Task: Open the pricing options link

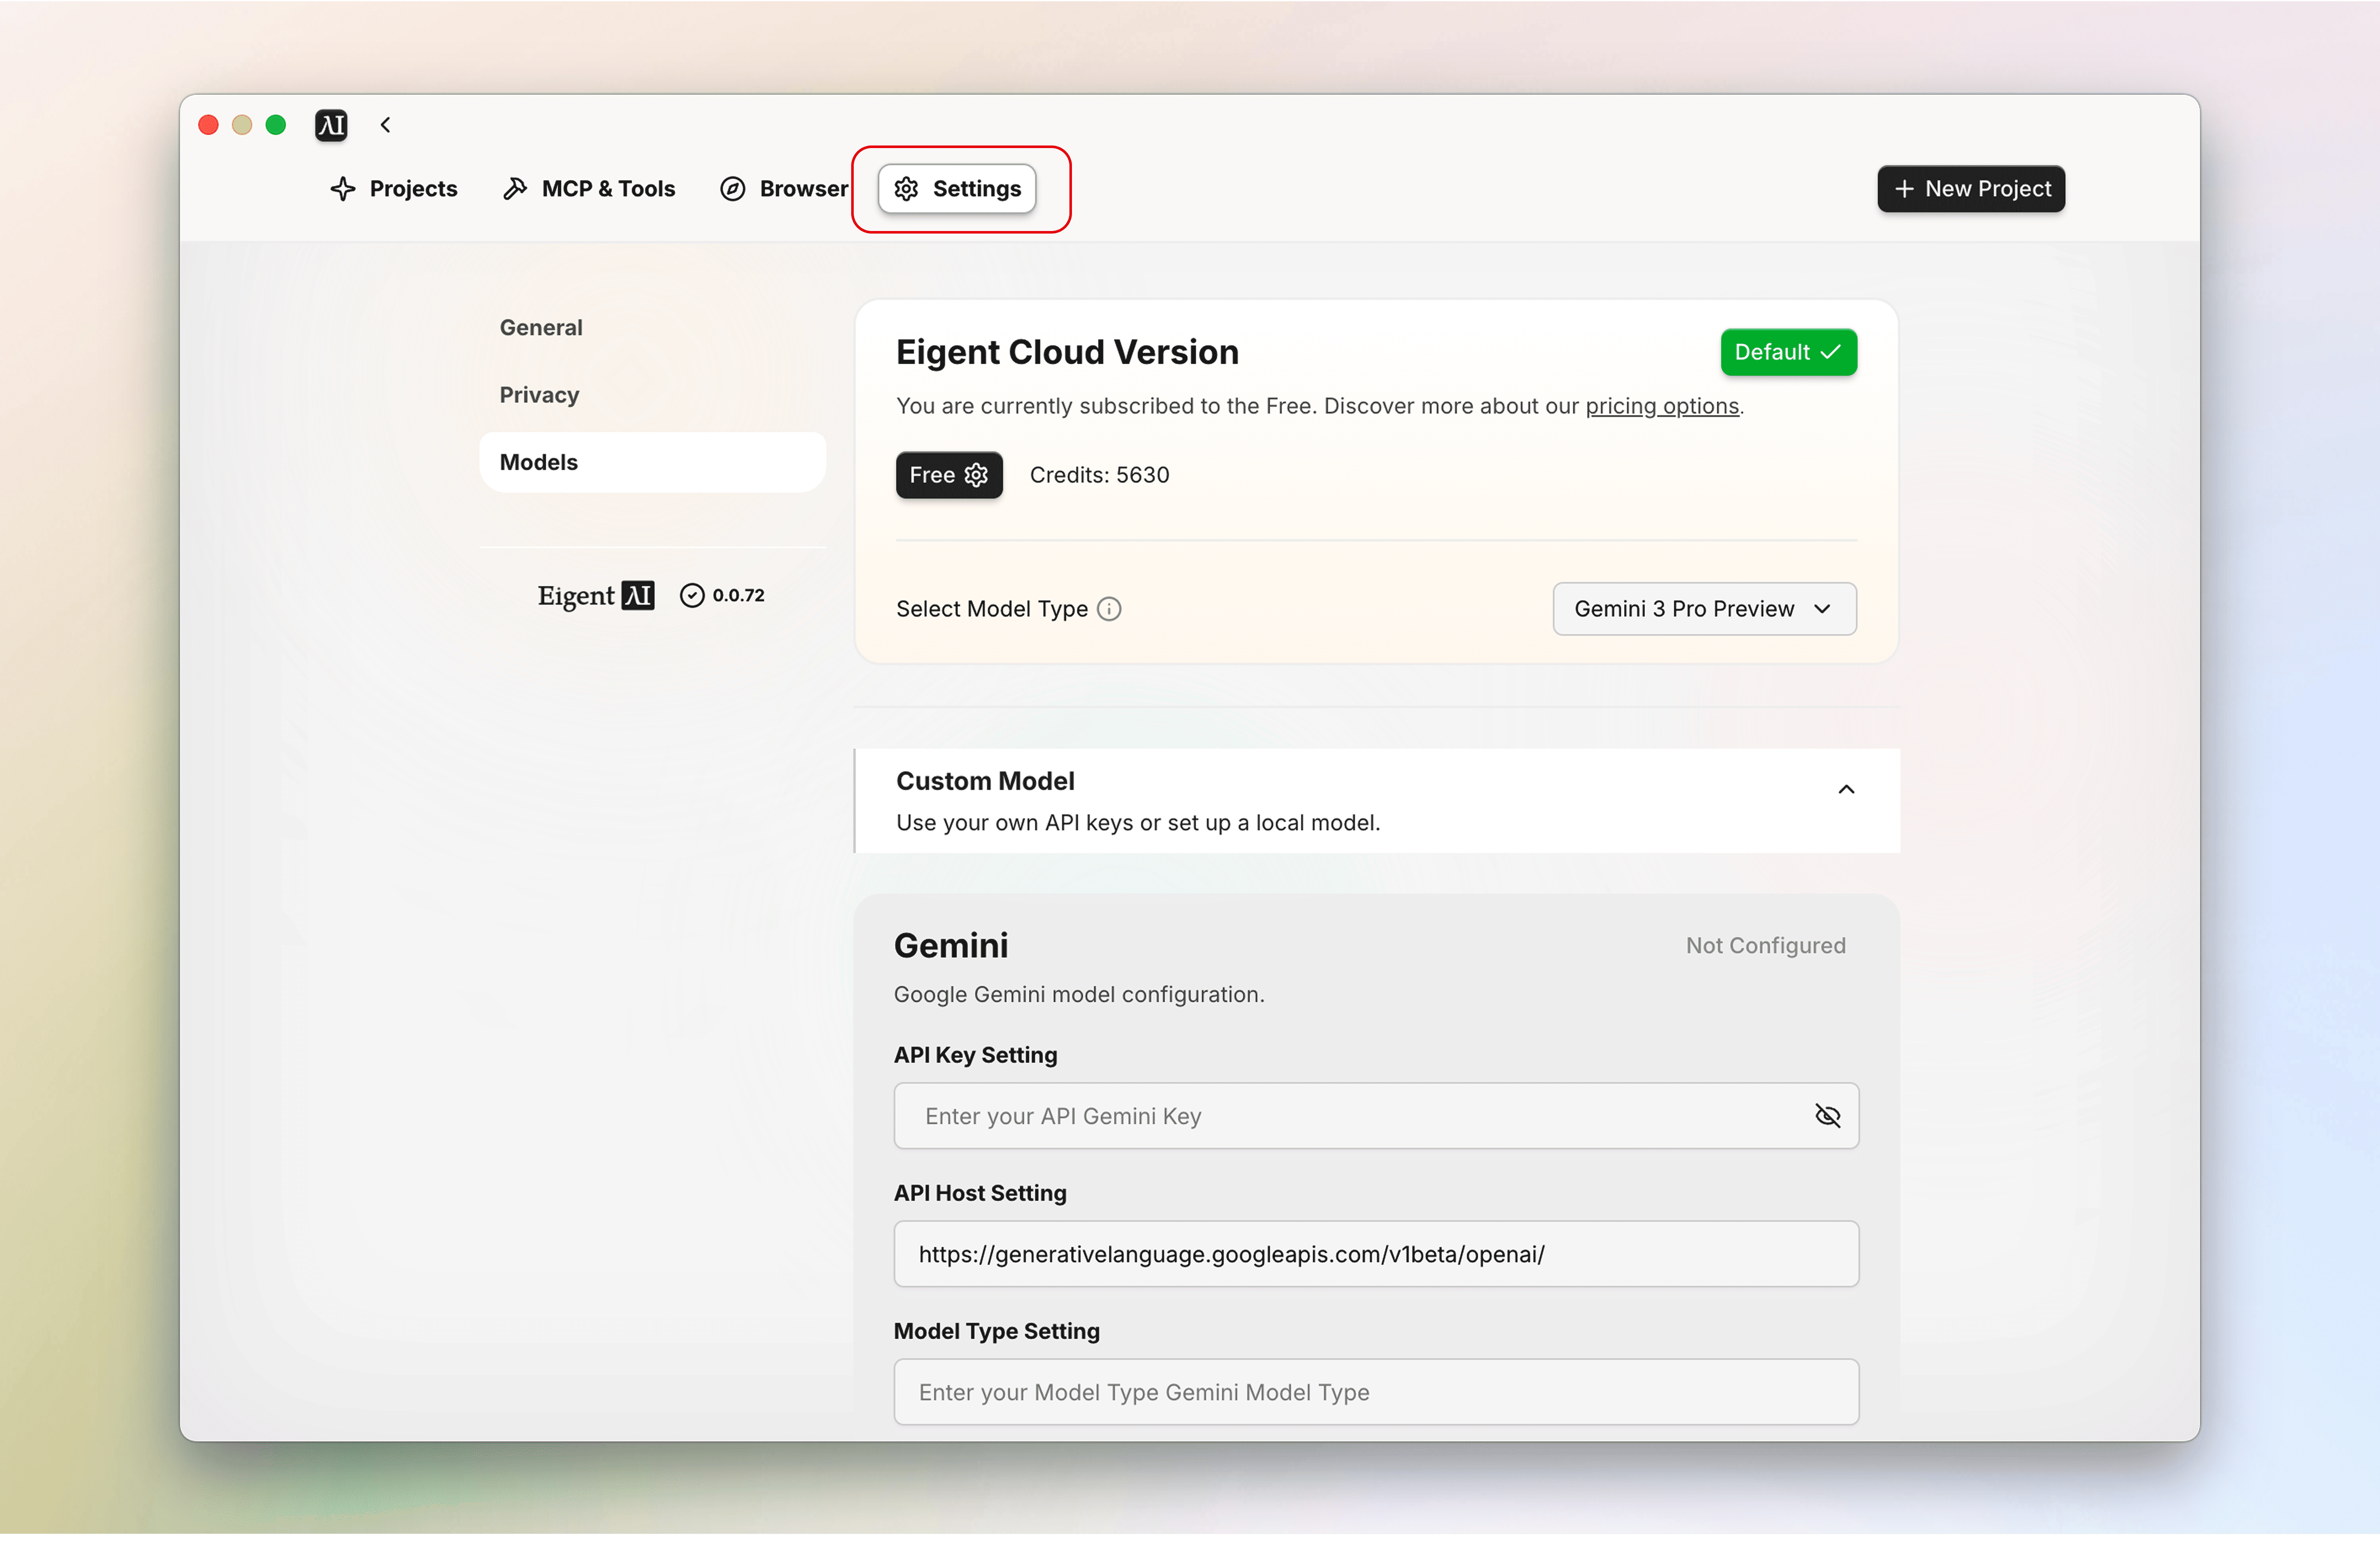Action: click(1662, 406)
